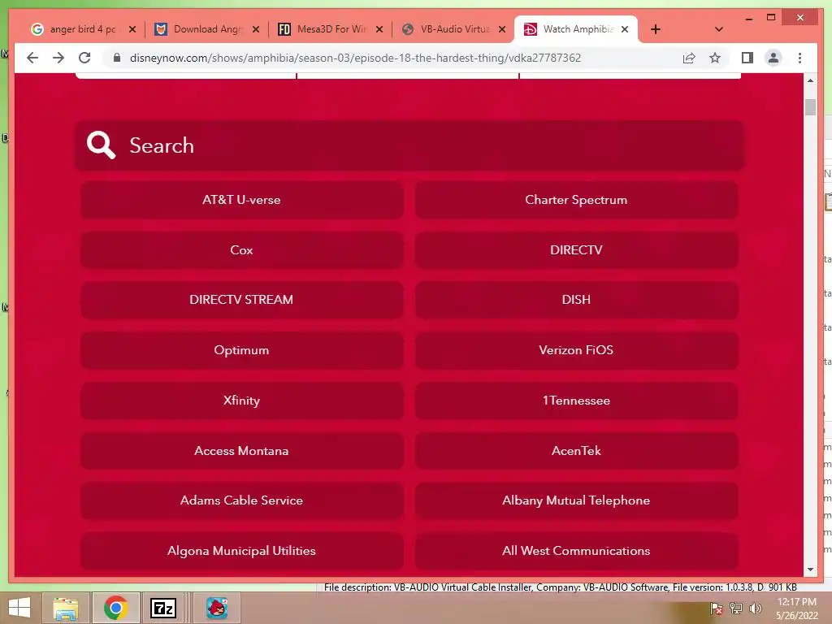832x624 pixels.
Task: Click the address bar URL
Action: (355, 58)
